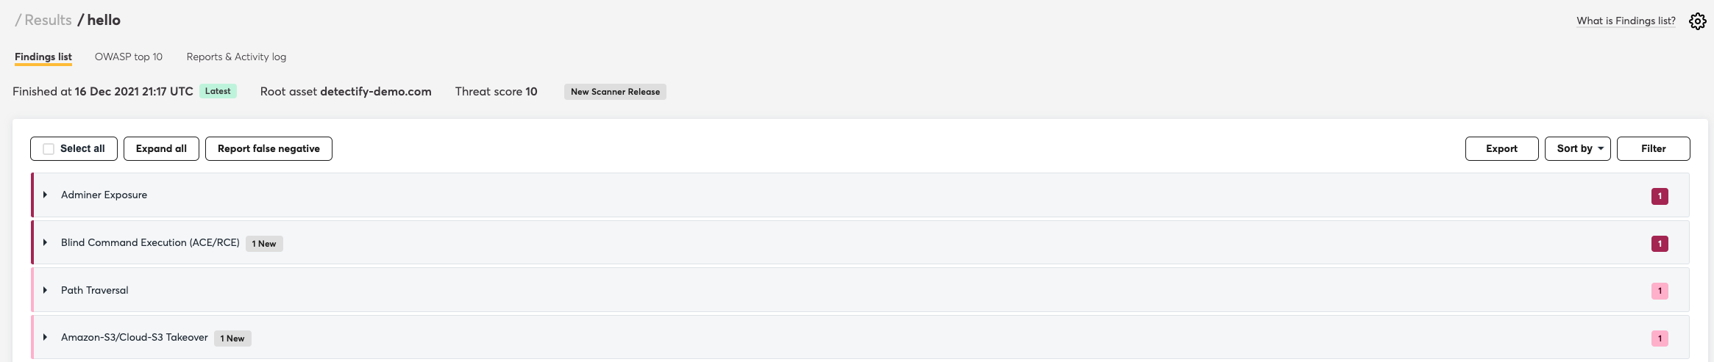Open the Reports & Activity log tab
The width and height of the screenshot is (1714, 362).
click(x=236, y=57)
